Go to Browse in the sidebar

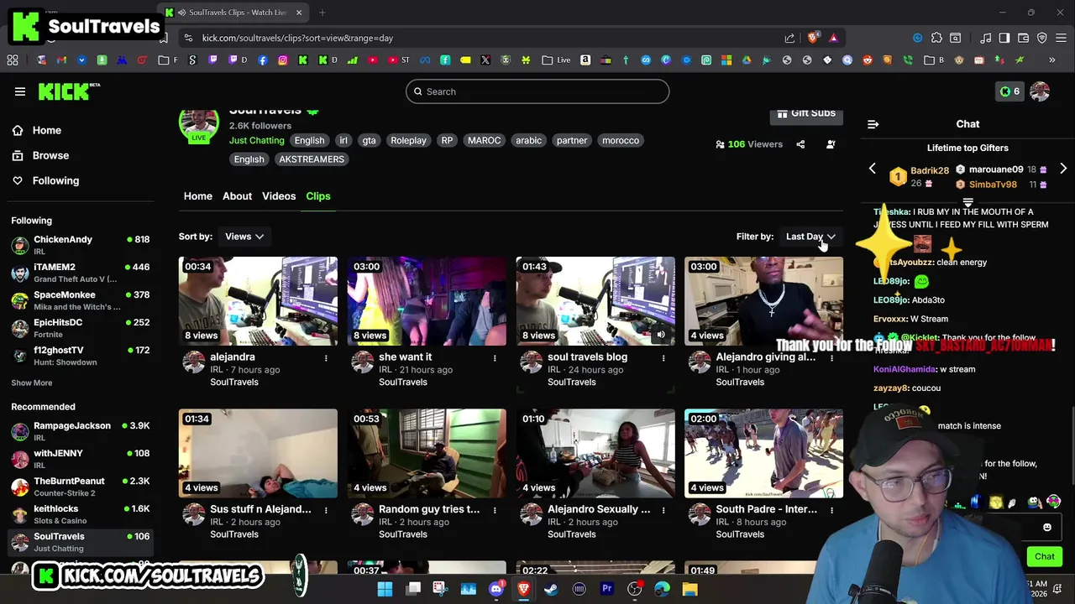[x=50, y=155]
